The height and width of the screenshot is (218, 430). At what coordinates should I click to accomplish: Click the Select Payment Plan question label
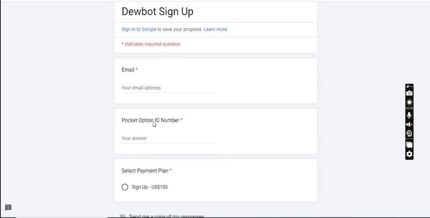click(145, 171)
